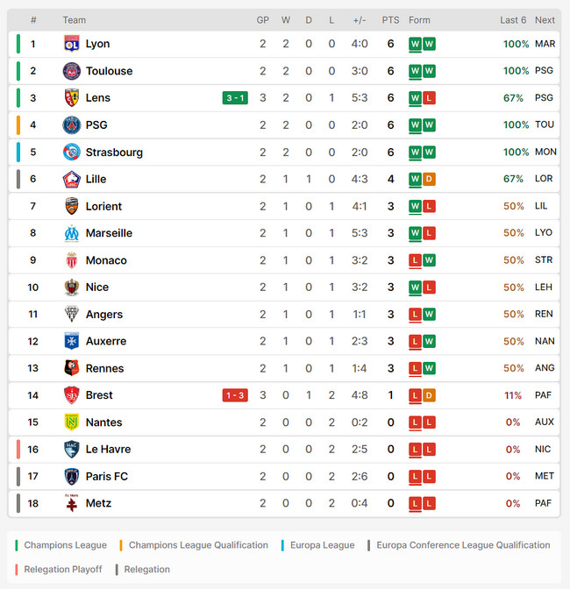Open the Le Havre team link
The height and width of the screenshot is (589, 570).
click(108, 450)
